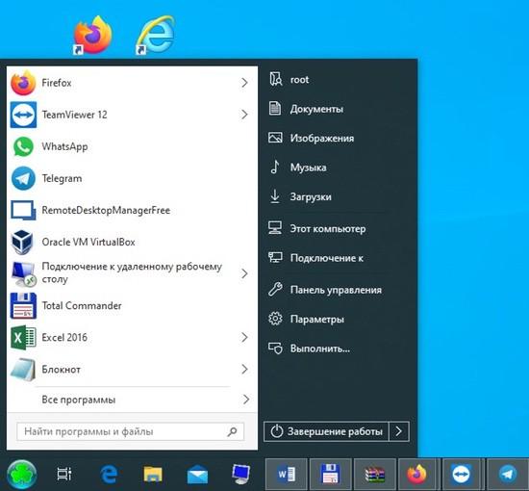Switch to Total Commander on the taskbar
This screenshot has width=529, height=491.
(330, 474)
